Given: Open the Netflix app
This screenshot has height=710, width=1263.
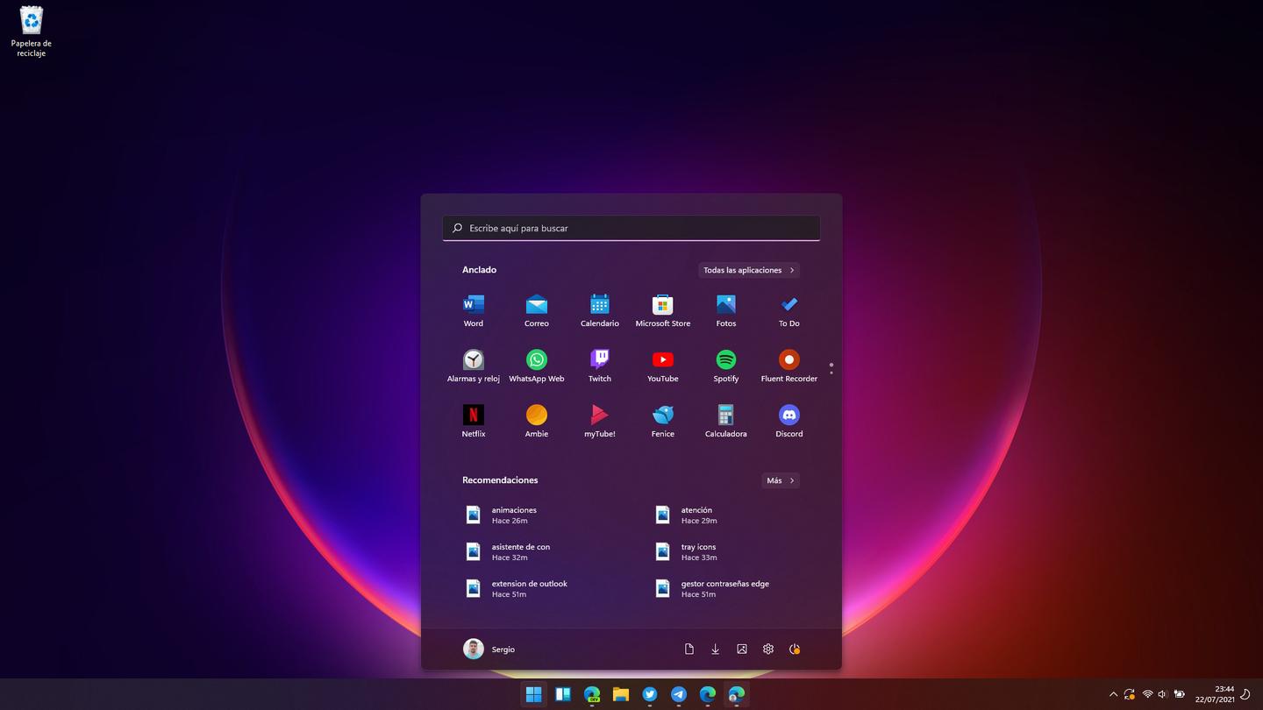Looking at the screenshot, I should (473, 420).
